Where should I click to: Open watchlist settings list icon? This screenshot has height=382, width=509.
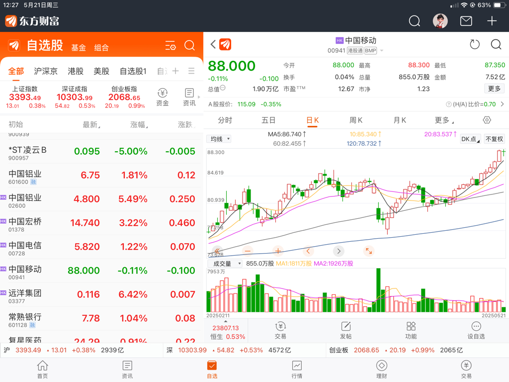pos(170,45)
